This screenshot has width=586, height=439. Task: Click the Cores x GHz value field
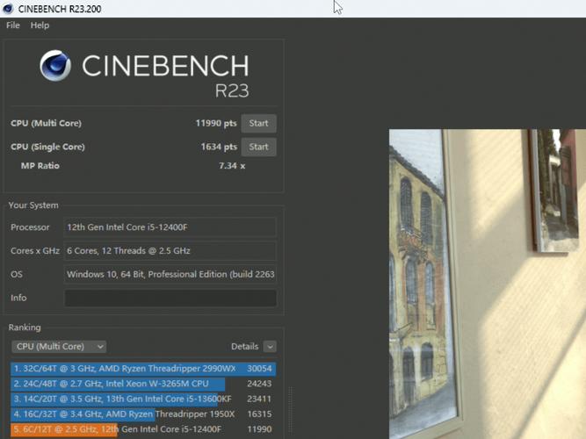coord(170,251)
